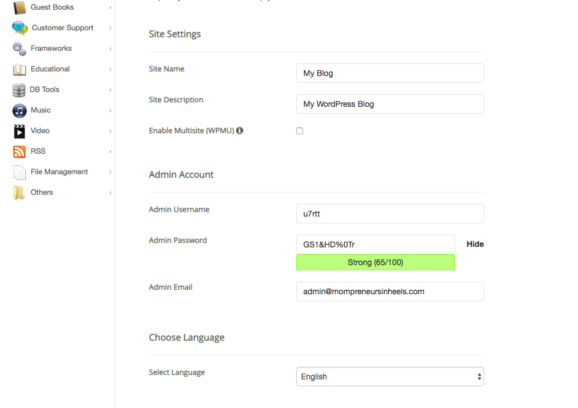Open the DB Tools menu item

pyautogui.click(x=44, y=90)
